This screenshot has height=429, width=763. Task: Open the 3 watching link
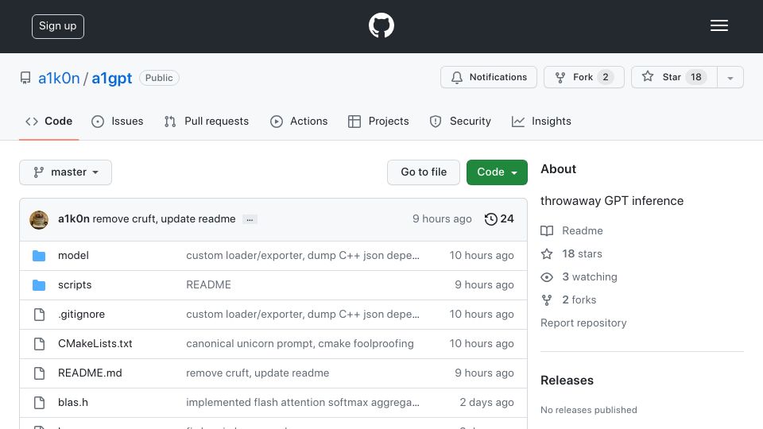(x=589, y=276)
